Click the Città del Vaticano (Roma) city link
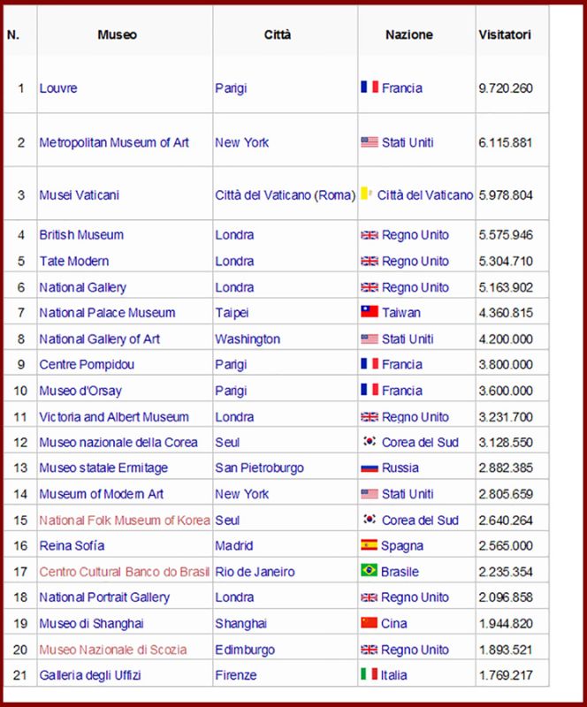 [286, 195]
